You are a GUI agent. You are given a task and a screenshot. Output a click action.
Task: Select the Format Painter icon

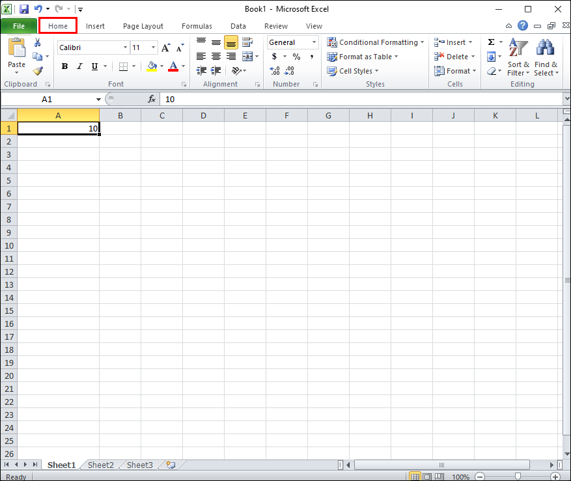38,70
